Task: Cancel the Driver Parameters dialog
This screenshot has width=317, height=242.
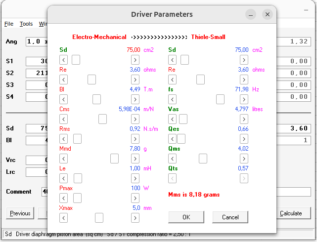Action: pyautogui.click(x=230, y=217)
